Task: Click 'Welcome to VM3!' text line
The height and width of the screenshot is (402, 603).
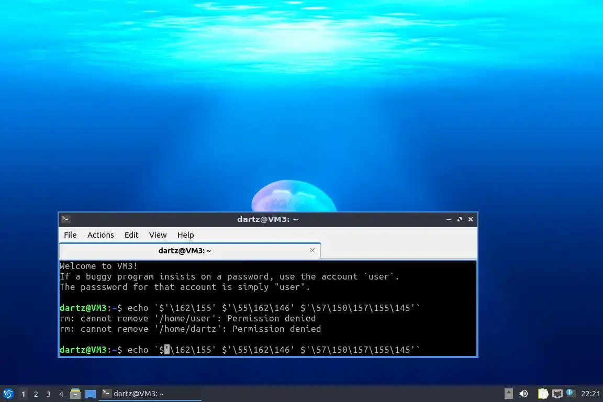Action: tap(98, 266)
